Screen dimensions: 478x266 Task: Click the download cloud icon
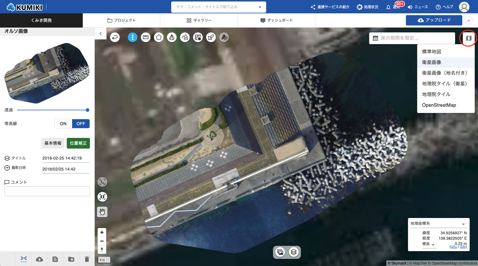tap(39, 259)
